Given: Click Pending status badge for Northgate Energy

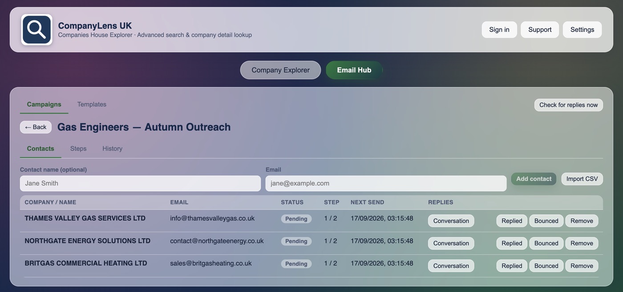Looking at the screenshot, I should [x=296, y=241].
